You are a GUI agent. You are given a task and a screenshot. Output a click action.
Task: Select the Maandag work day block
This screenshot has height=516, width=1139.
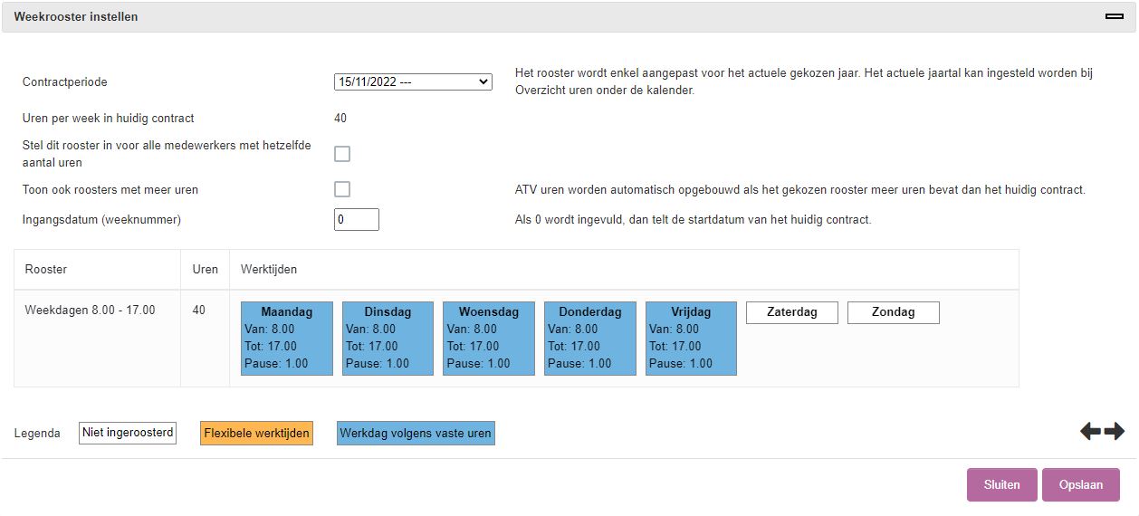click(x=287, y=338)
